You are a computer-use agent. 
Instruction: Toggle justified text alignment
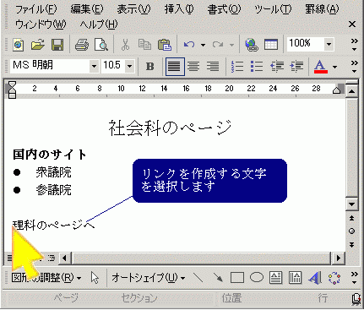[175, 67]
